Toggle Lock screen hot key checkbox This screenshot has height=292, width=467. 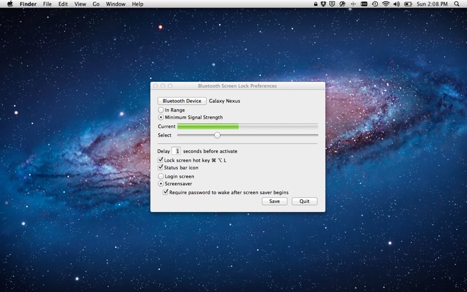pyautogui.click(x=161, y=160)
